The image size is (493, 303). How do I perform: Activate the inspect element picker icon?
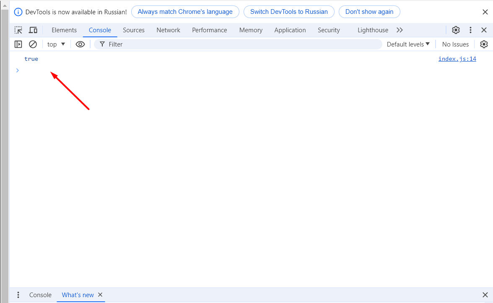[18, 30]
